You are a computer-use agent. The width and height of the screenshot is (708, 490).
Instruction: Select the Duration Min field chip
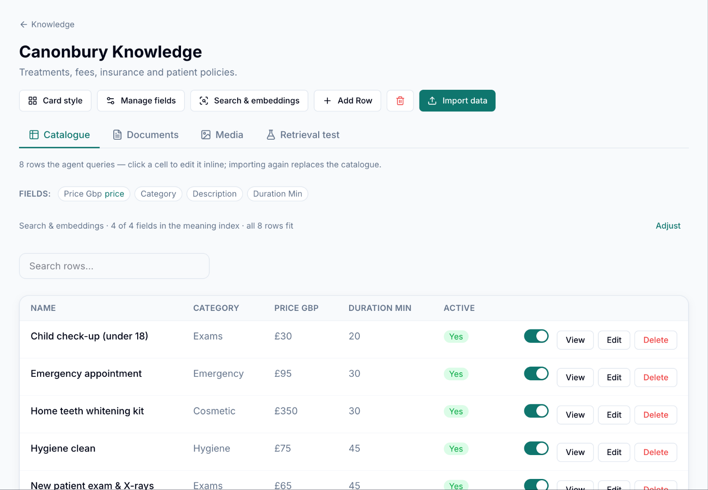(x=277, y=194)
